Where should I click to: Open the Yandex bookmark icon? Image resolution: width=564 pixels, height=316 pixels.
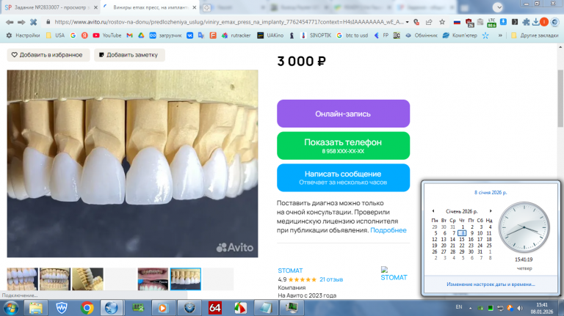[84, 35]
